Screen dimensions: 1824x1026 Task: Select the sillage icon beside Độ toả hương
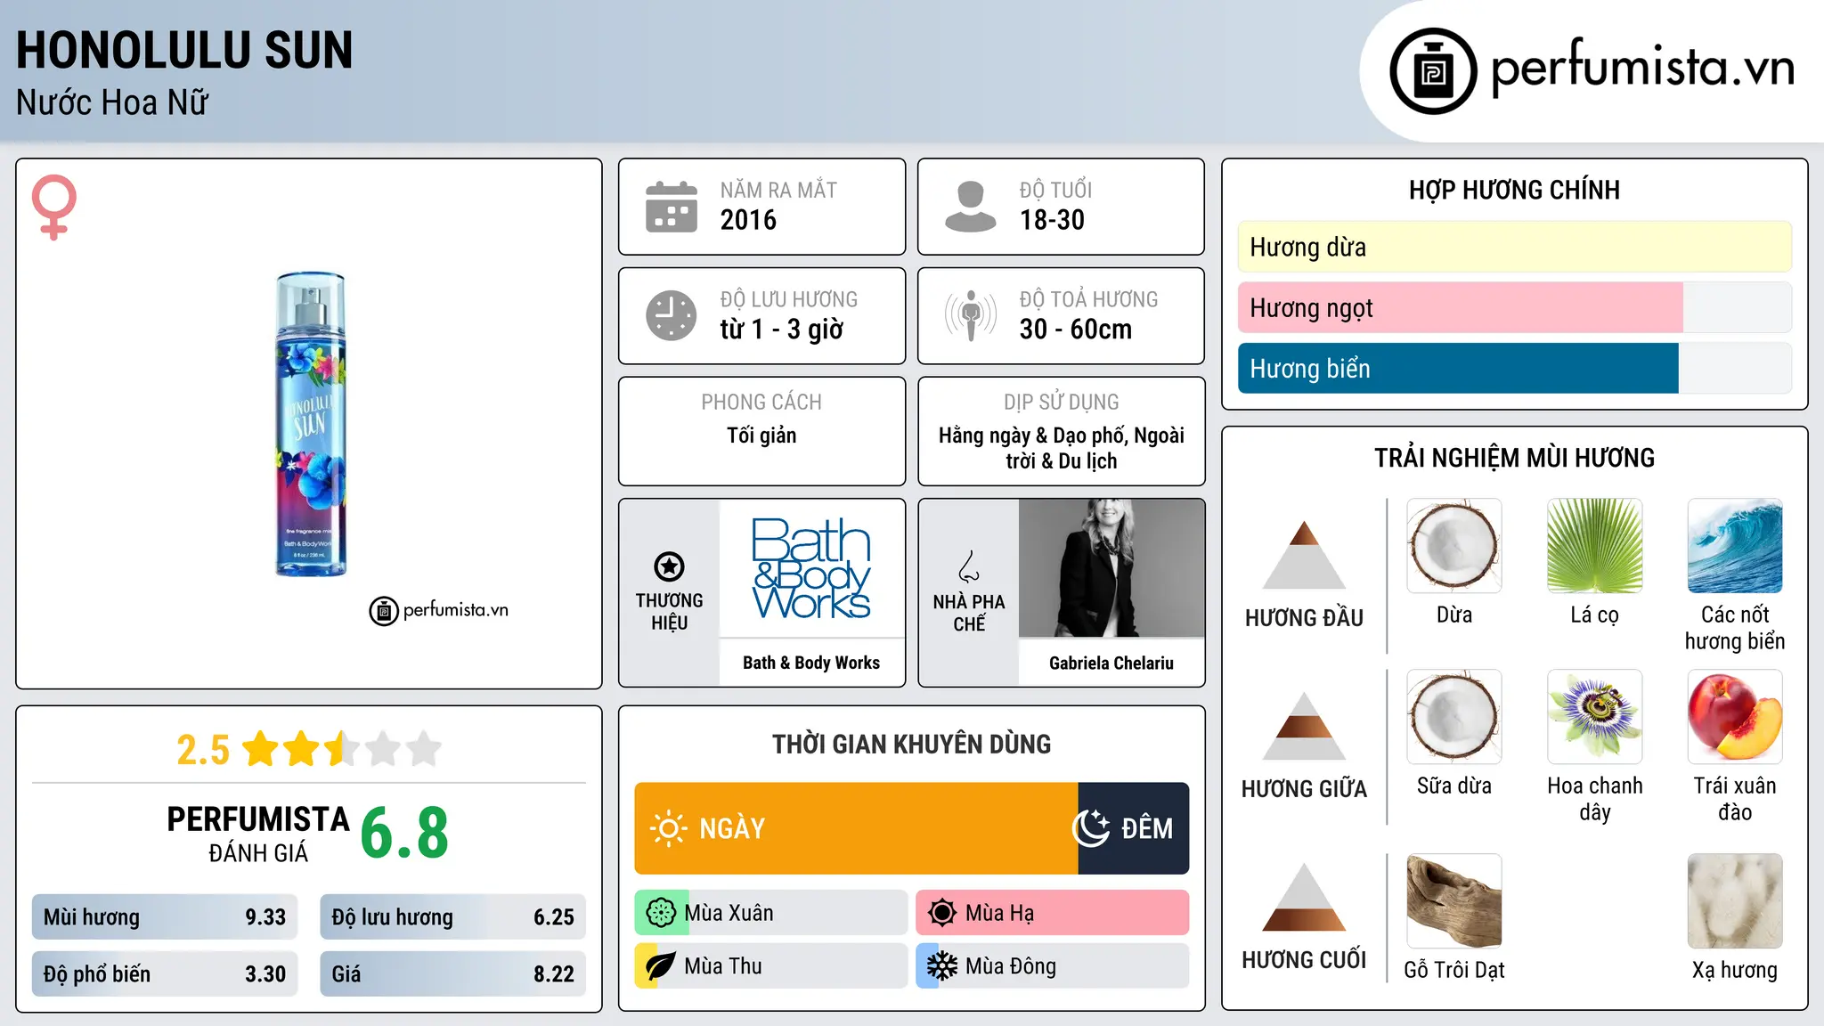(970, 315)
